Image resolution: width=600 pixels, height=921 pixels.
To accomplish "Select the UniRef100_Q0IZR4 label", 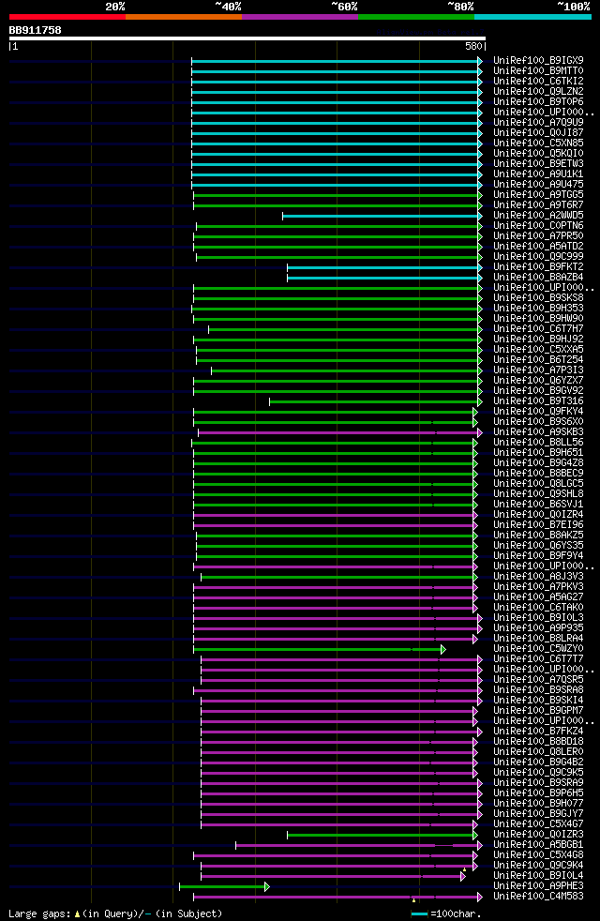I will tap(538, 515).
